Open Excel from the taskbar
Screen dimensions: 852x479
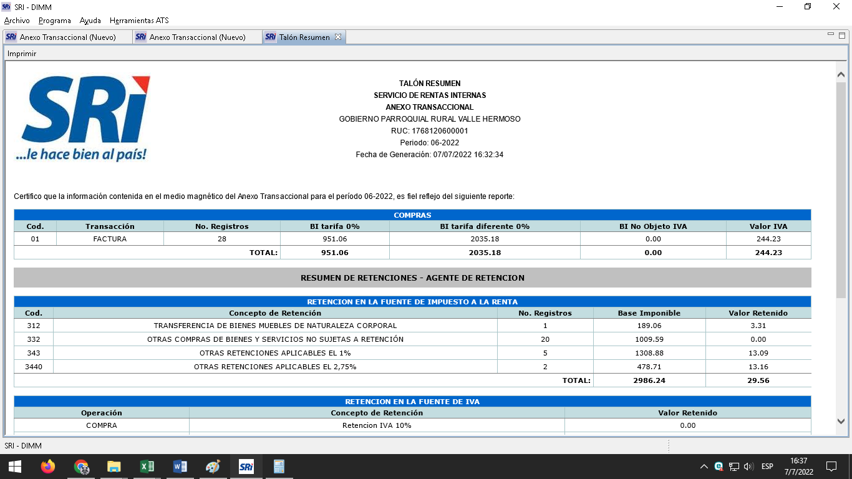click(147, 467)
